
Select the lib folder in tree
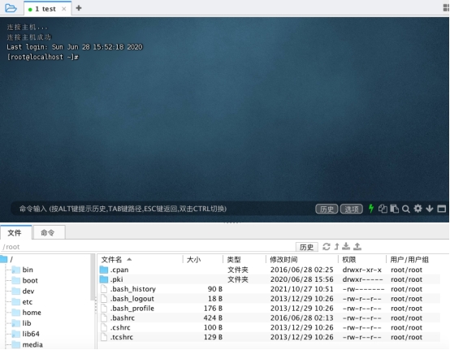coord(21,323)
